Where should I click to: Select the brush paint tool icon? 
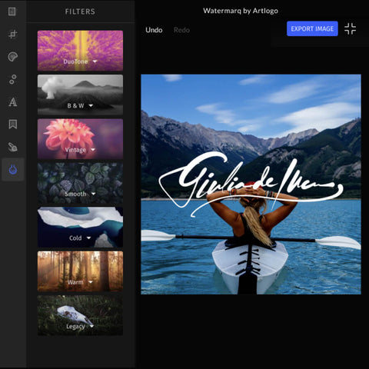pyautogui.click(x=12, y=147)
